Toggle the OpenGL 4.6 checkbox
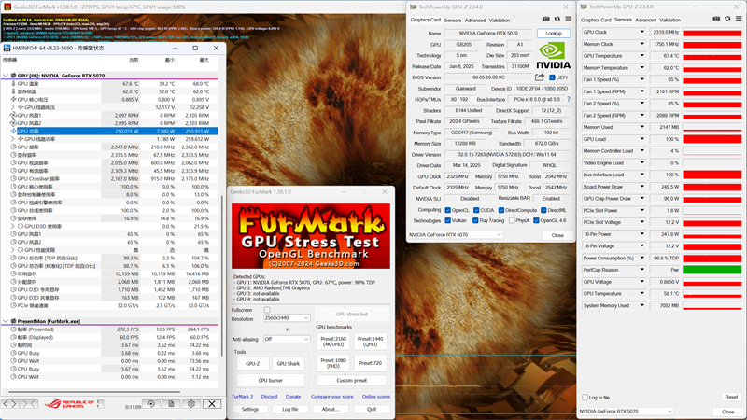The width and height of the screenshot is (747, 420). pos(536,220)
